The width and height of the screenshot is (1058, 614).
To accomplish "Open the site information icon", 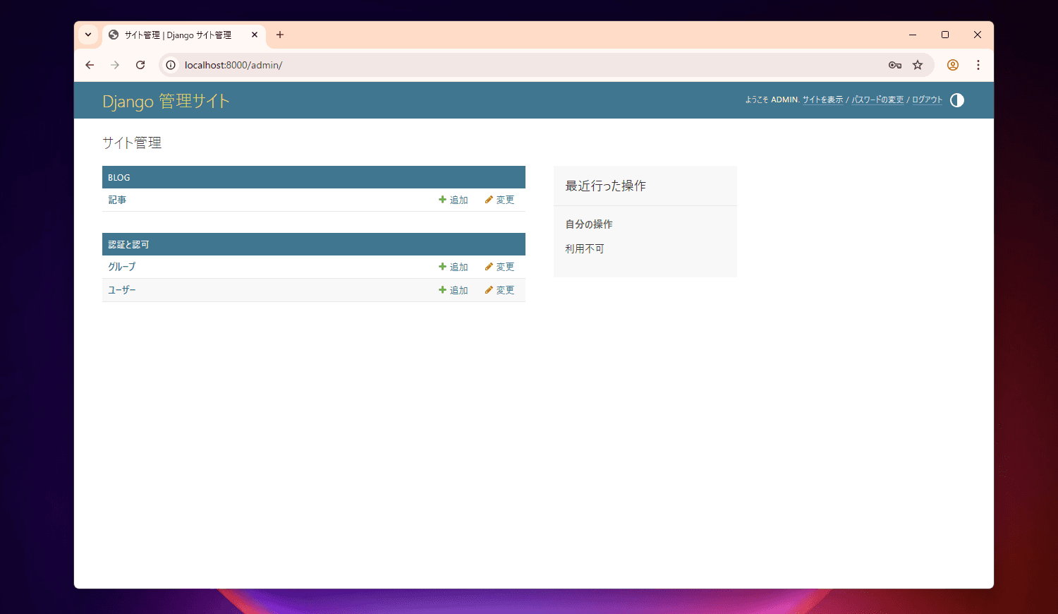I will point(171,65).
